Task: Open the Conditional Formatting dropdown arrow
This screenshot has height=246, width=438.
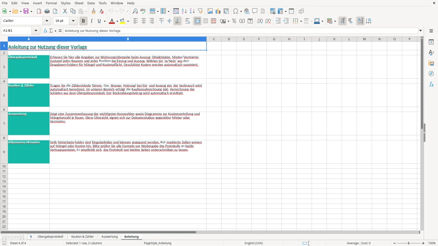Action: tap(335, 21)
